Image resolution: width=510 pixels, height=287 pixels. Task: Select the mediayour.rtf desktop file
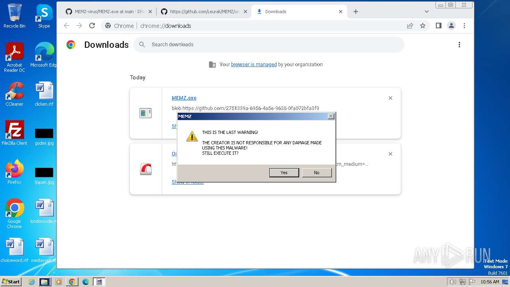44,250
